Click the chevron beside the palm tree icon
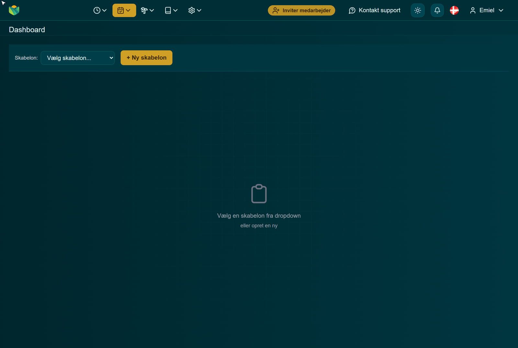This screenshot has height=348, width=518. coord(152,10)
